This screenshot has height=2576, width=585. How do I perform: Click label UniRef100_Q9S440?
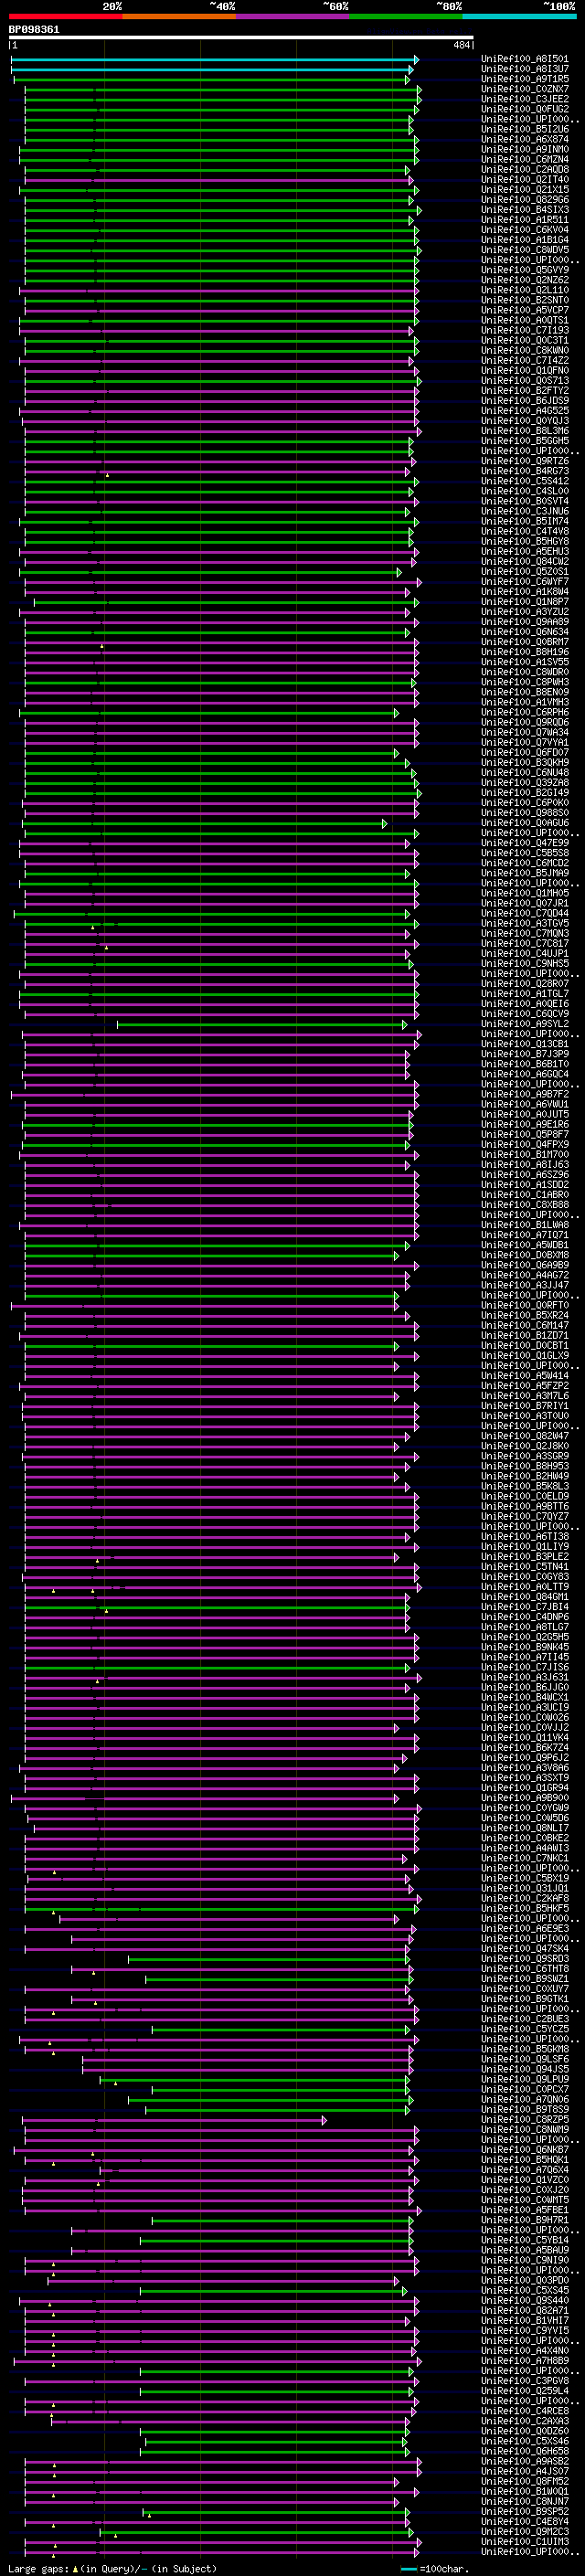coord(525,2301)
